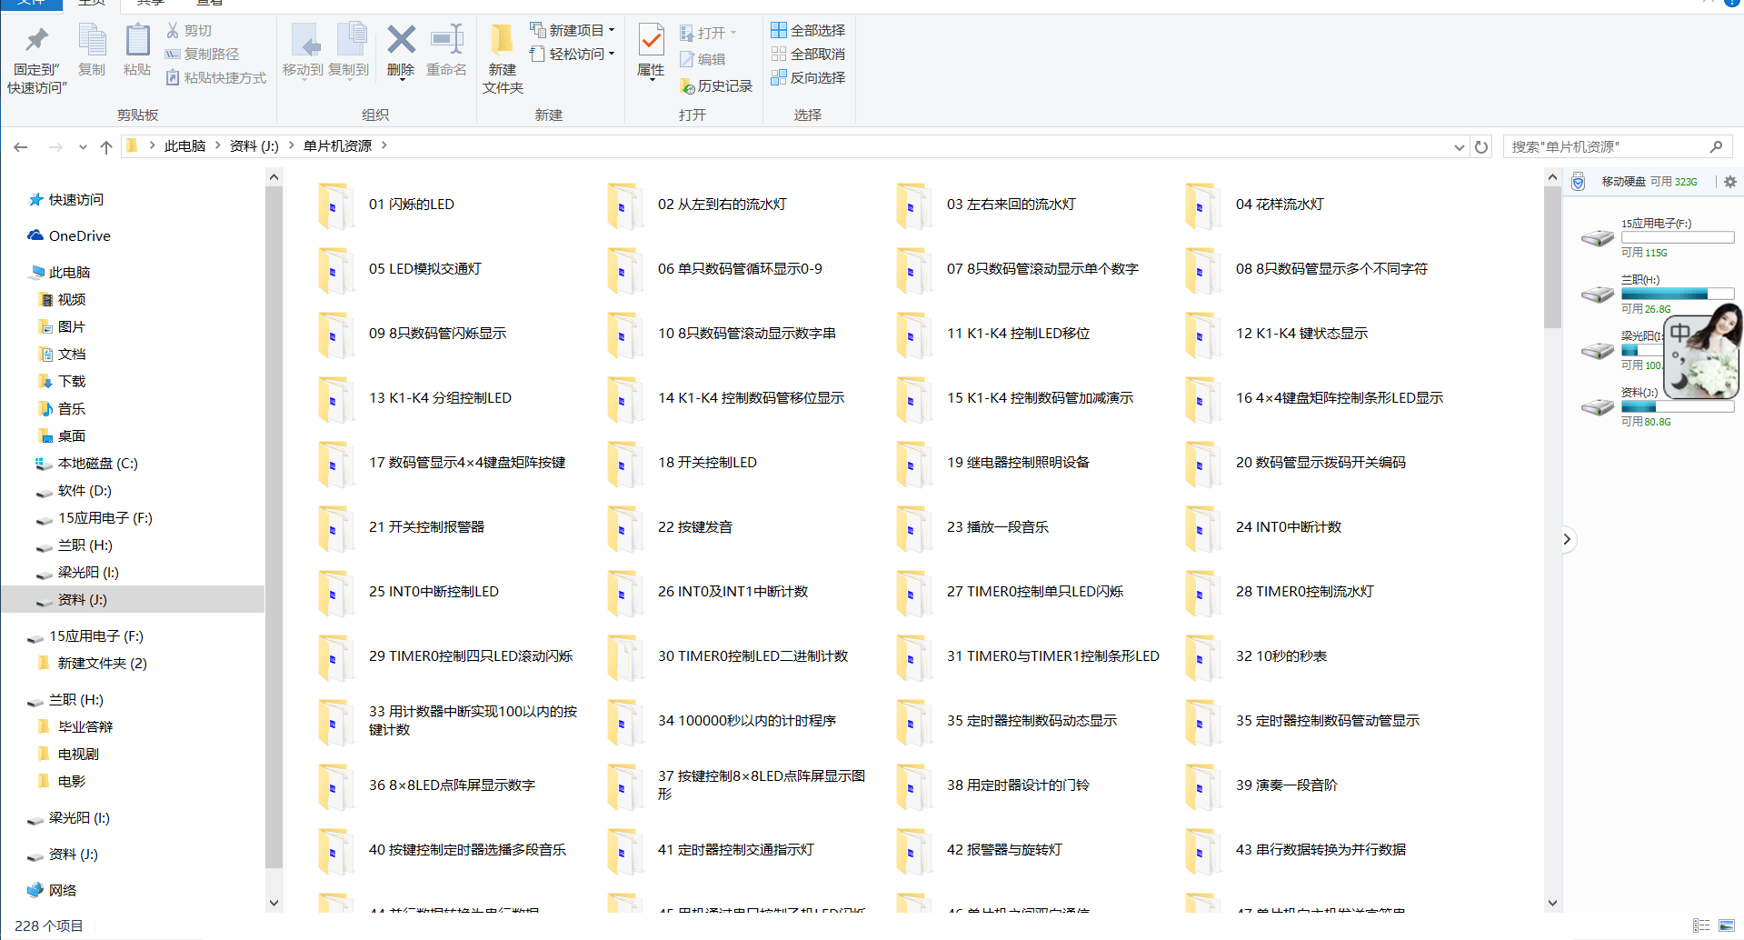Open the Delete dropdown arrow
The image size is (1744, 940).
click(x=401, y=80)
